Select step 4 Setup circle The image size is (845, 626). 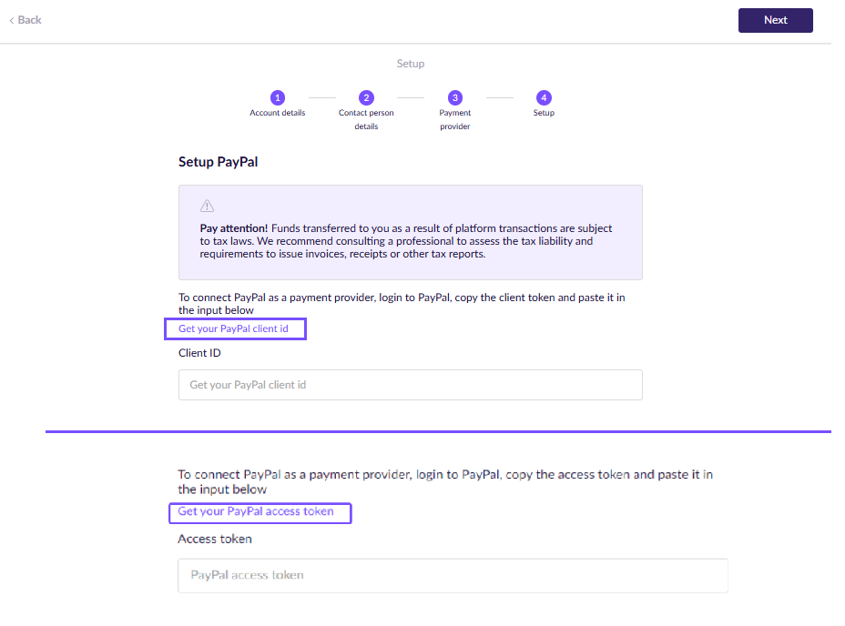click(x=544, y=97)
